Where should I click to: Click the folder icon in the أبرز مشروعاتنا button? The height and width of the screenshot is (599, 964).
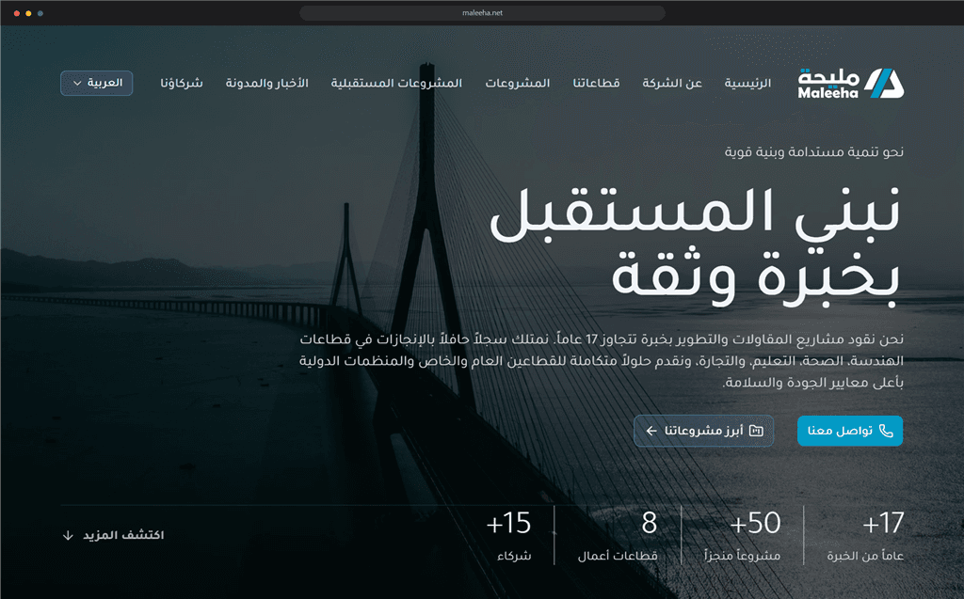click(x=756, y=431)
